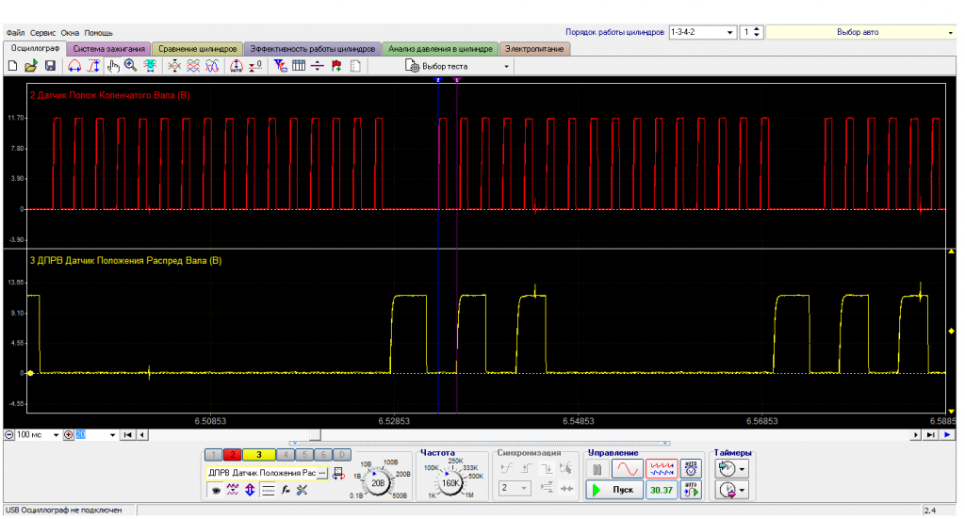The height and width of the screenshot is (519, 965).
Task: Click the grid columns toolbar icon
Action: pos(299,66)
